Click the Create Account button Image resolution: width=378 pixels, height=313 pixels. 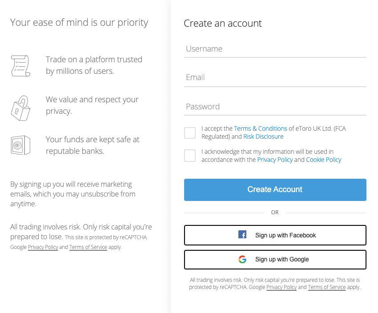coord(275,189)
